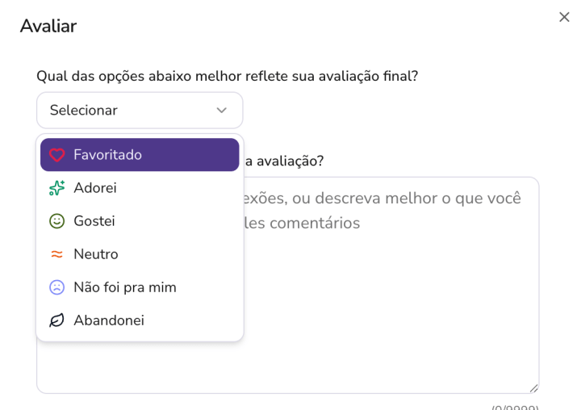Screen dimensions: 581x410
Task: Click the Avaliar dialog title
Action: coord(48,26)
